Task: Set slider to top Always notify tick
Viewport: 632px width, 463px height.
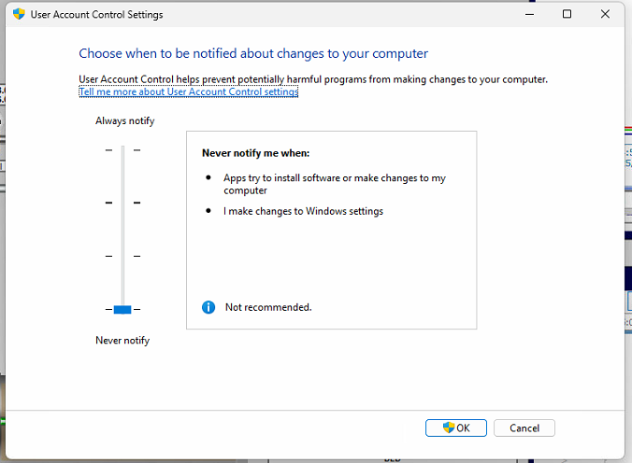Action: (x=122, y=150)
